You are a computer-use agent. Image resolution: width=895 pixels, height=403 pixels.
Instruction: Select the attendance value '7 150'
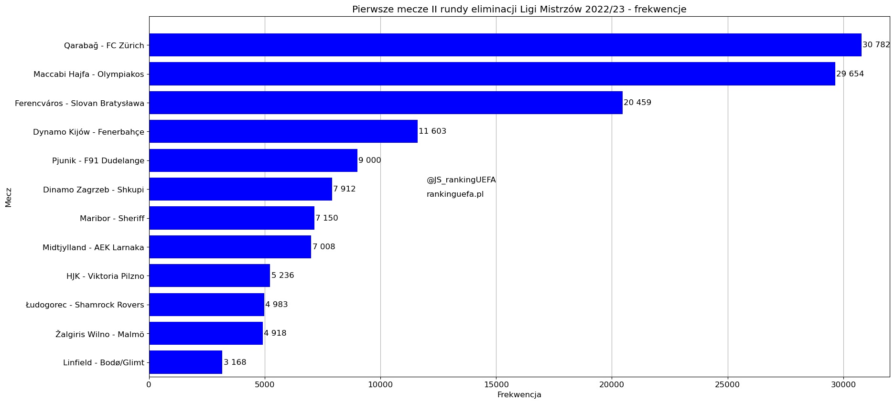327,218
